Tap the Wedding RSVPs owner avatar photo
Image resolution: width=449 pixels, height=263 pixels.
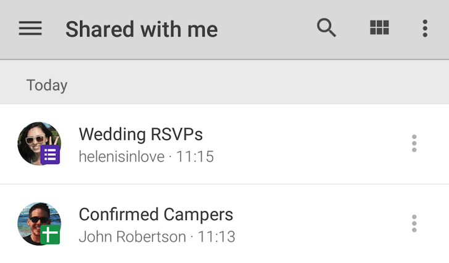[x=35, y=139]
